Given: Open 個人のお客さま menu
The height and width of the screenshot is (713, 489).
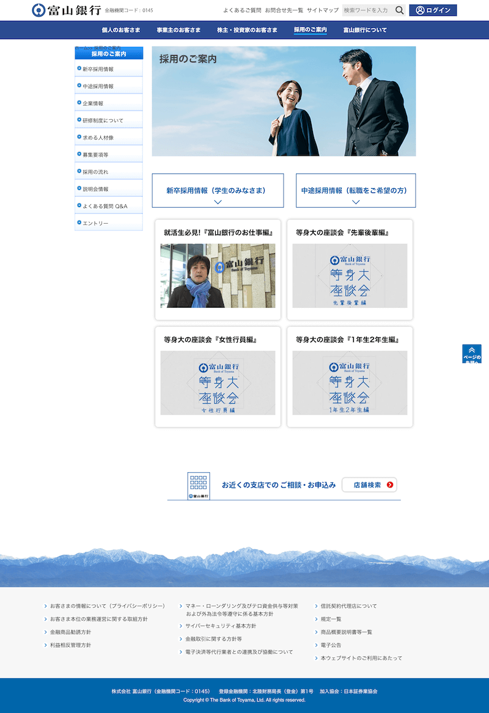Looking at the screenshot, I should 121,30.
